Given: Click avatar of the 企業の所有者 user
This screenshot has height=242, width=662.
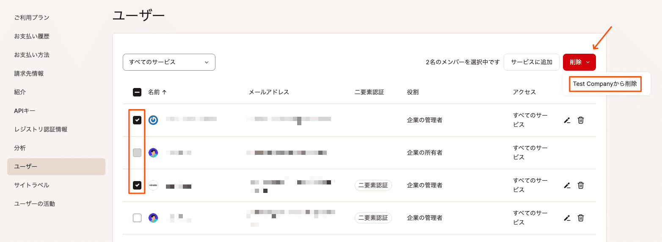Looking at the screenshot, I should tap(153, 153).
